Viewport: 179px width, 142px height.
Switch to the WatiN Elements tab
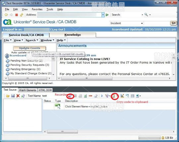[x=28, y=90]
